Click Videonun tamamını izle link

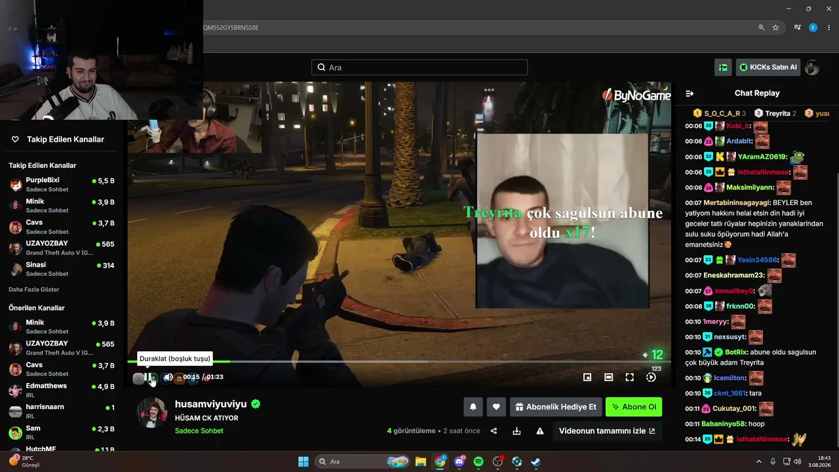coord(607,431)
